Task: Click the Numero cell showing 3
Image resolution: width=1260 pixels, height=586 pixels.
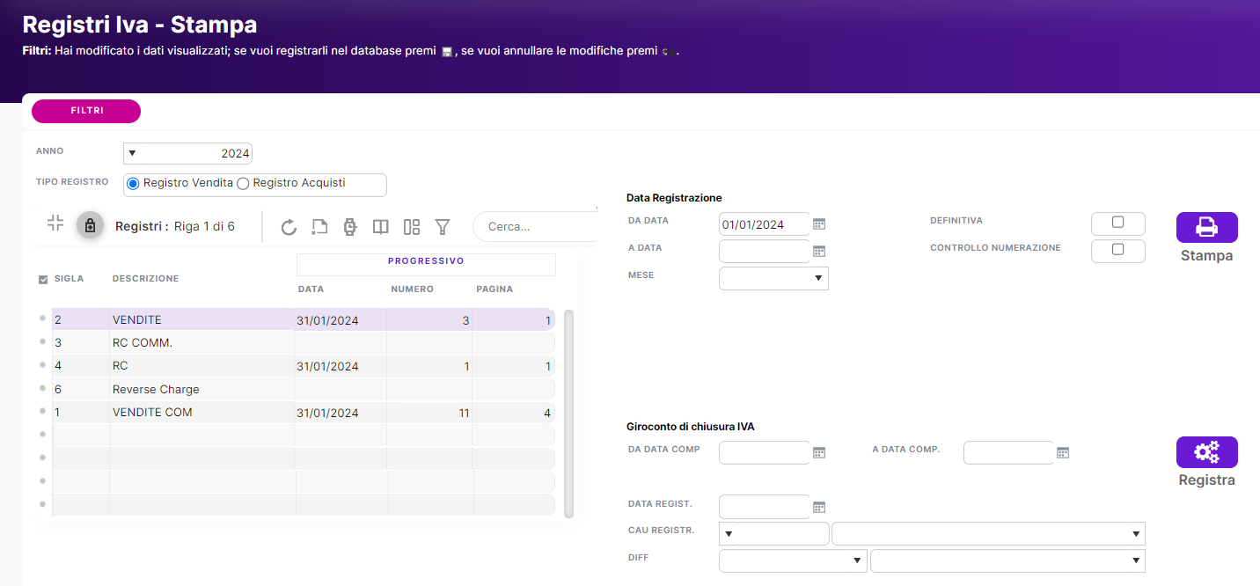Action: click(429, 320)
